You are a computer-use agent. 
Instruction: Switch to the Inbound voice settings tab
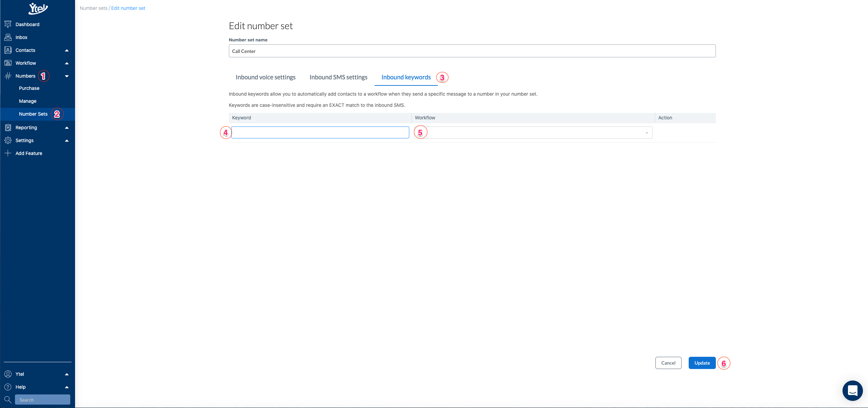pos(265,77)
